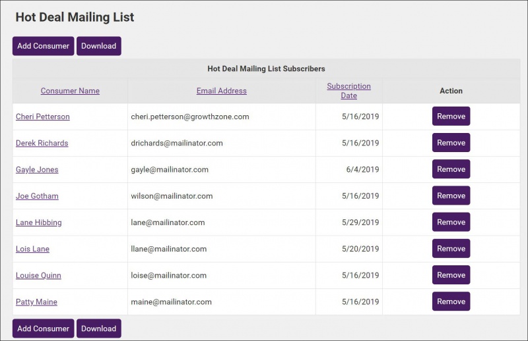Click the top Download button

98,46
